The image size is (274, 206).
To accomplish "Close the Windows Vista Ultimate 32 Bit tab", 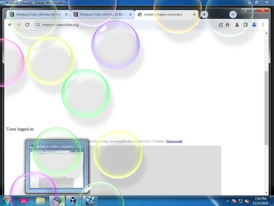I will (130, 14).
